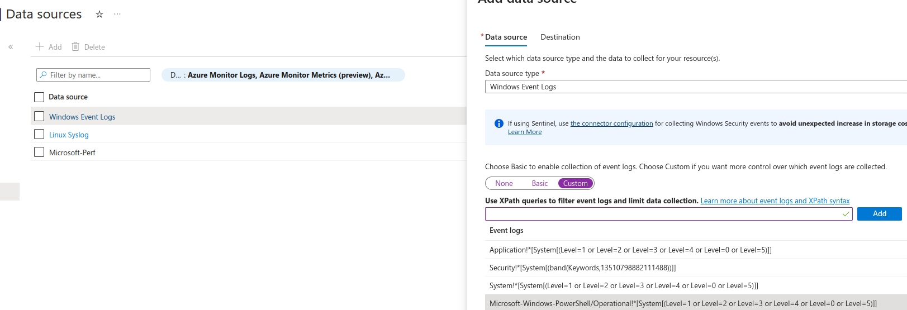Switch to the Data source tab
907x310 pixels.
pos(506,37)
